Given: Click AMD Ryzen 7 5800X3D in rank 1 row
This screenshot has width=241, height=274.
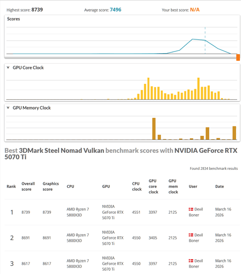Looking at the screenshot, I should click(x=78, y=212).
